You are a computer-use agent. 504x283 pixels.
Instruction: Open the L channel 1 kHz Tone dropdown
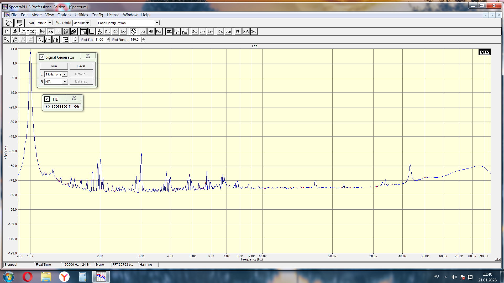(65, 74)
